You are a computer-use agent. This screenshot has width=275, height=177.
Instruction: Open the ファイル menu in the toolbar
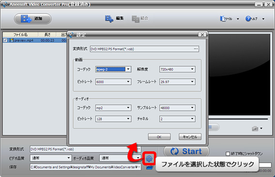click(x=226, y=18)
